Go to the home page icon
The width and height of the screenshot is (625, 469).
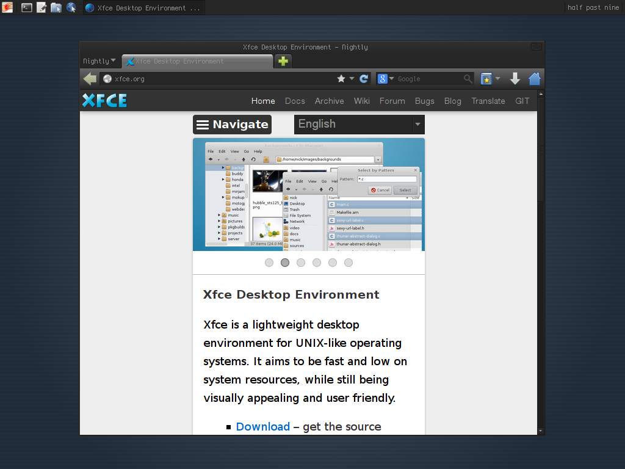point(535,79)
